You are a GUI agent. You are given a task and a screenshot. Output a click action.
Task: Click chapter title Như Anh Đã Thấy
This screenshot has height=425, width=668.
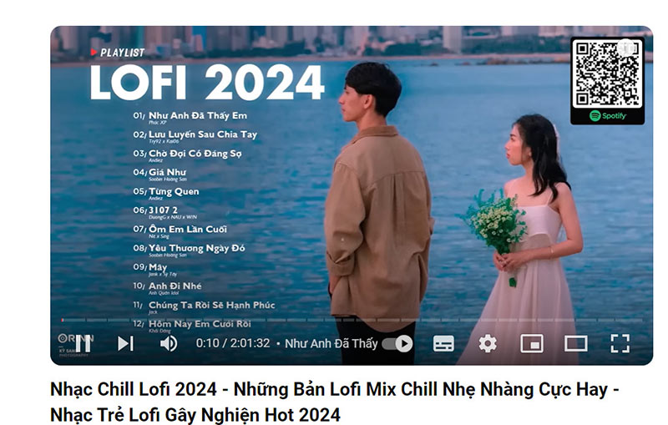[331, 343]
